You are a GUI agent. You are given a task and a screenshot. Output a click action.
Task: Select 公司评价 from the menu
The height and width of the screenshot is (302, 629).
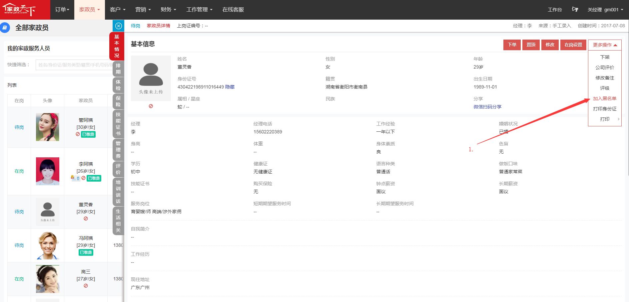tap(605, 68)
